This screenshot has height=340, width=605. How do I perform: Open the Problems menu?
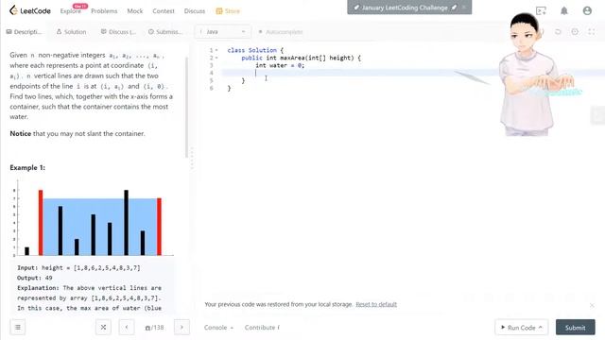[x=104, y=11]
